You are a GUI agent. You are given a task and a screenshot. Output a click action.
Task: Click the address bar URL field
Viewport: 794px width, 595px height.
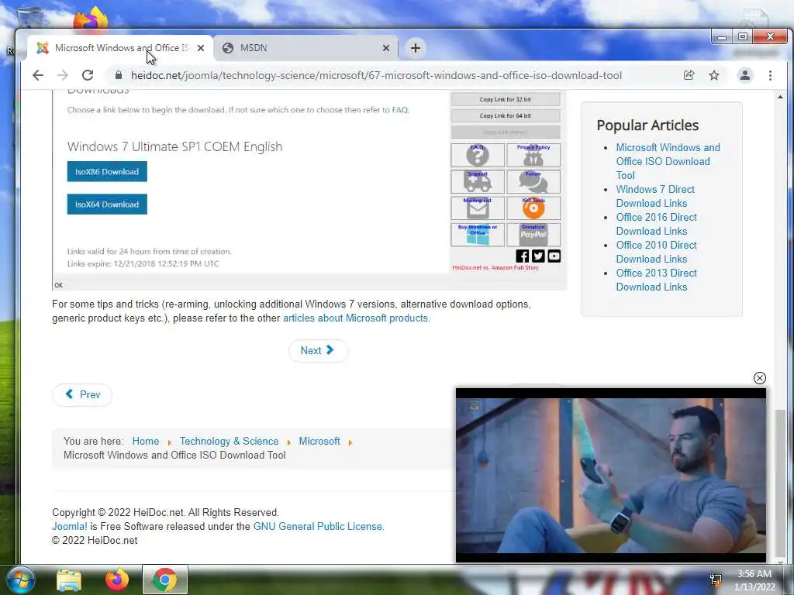click(376, 75)
